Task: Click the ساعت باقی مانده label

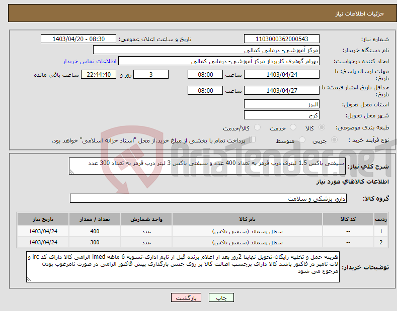Action: [x=56, y=75]
